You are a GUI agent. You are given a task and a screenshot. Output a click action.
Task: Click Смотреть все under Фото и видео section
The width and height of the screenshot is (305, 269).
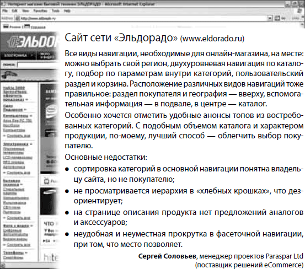[x=18, y=245]
